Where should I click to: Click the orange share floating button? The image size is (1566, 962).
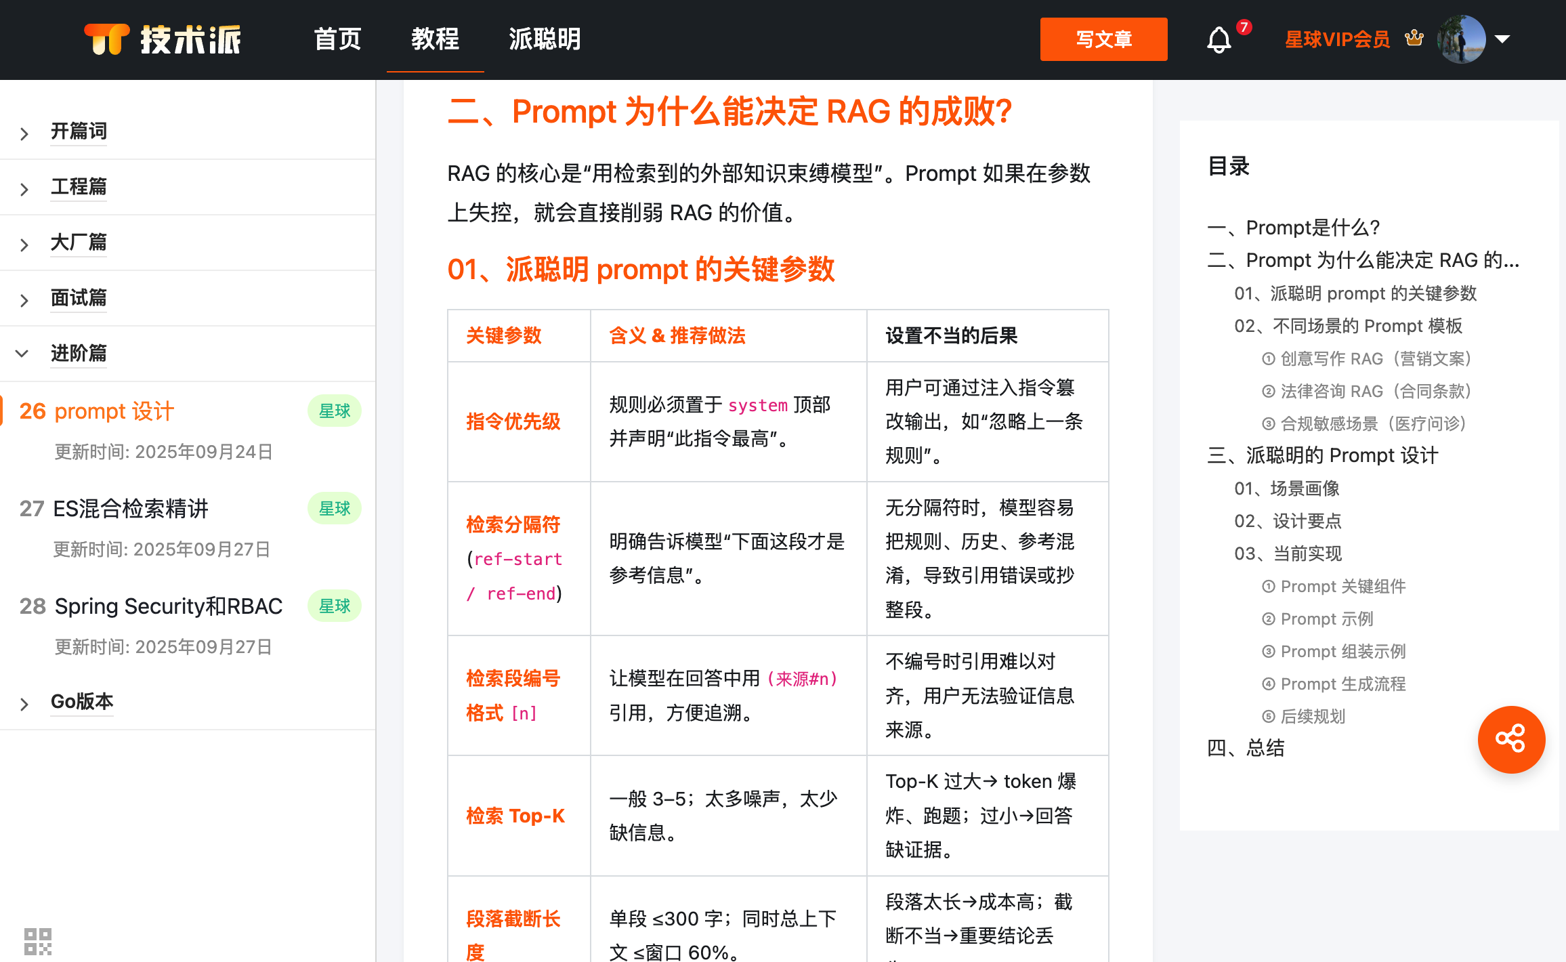(x=1511, y=739)
